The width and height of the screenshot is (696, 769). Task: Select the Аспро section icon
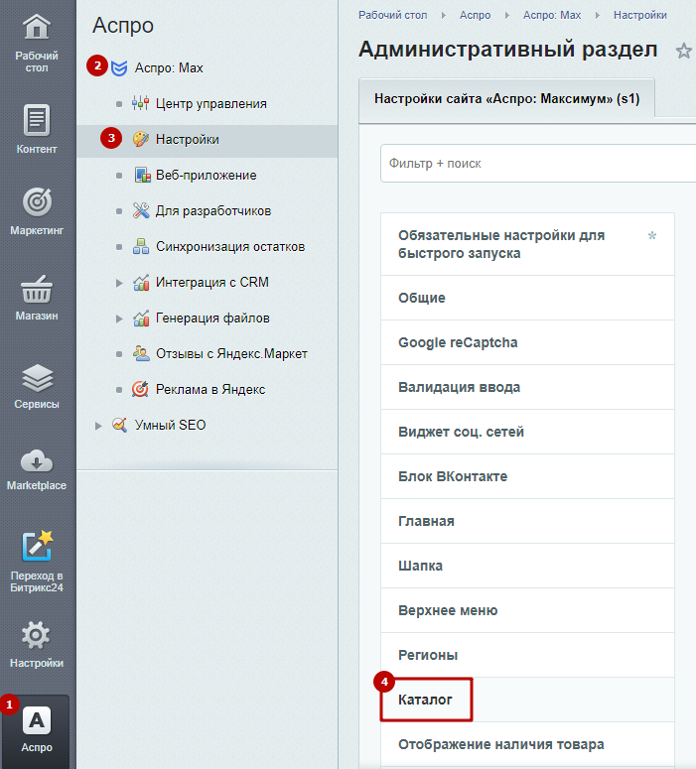point(37,720)
